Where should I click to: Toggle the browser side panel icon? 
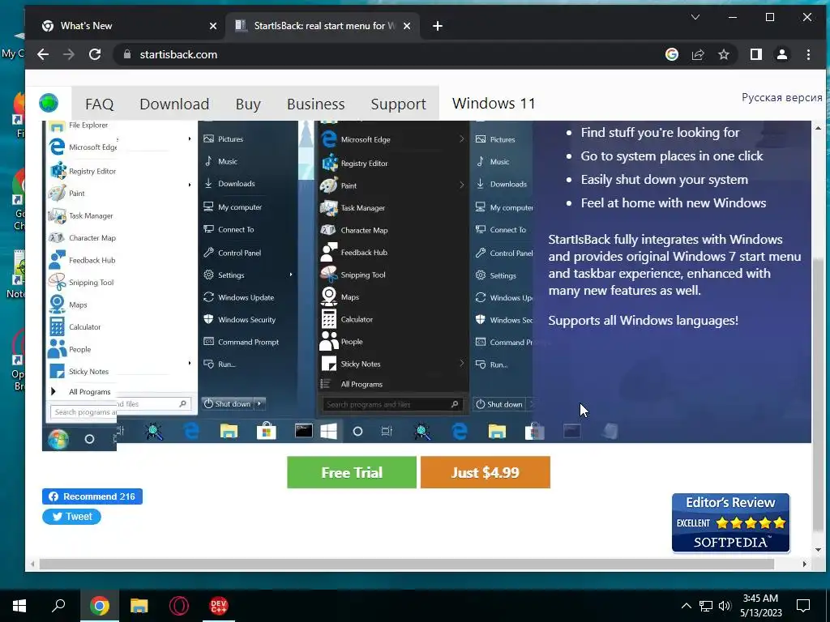pyautogui.click(x=756, y=54)
